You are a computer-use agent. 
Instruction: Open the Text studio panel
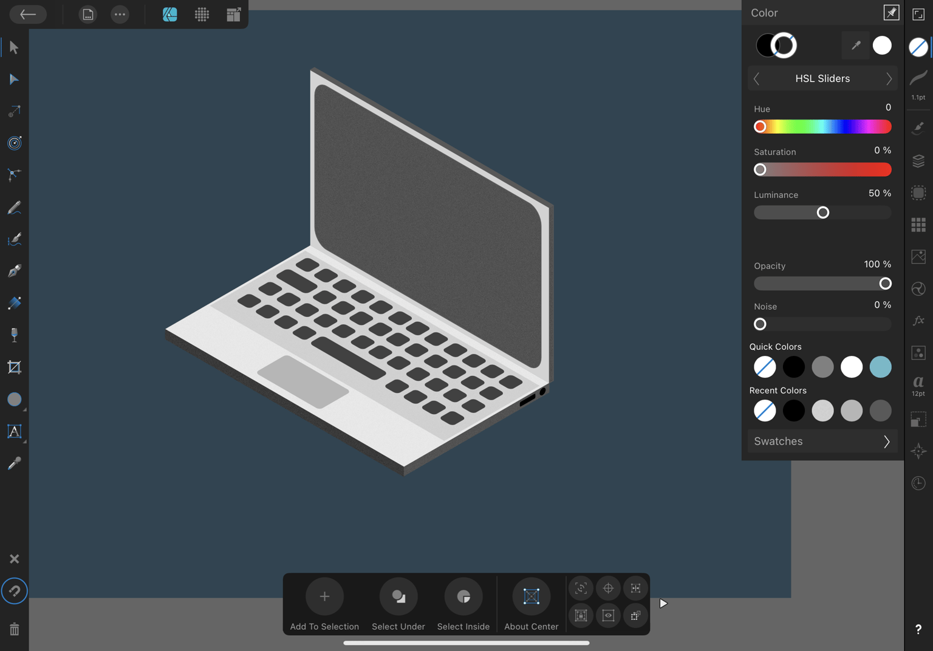point(918,385)
